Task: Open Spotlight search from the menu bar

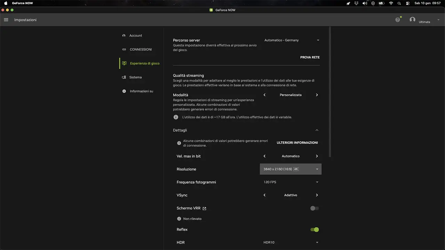Action: click(399, 3)
